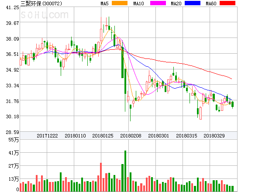This screenshot has width=262, height=192.
Task: Click the MA5 legend label
Action: 105,3
